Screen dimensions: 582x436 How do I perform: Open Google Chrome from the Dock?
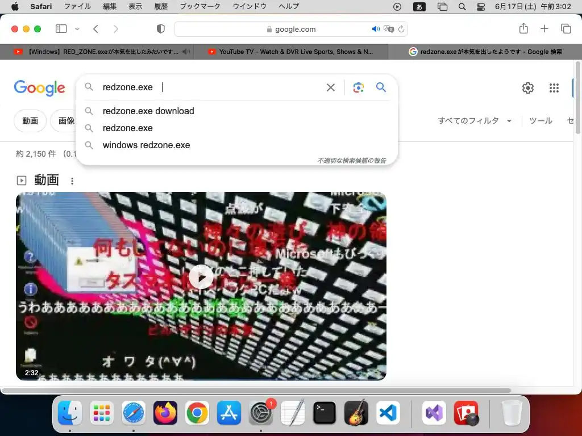197,413
